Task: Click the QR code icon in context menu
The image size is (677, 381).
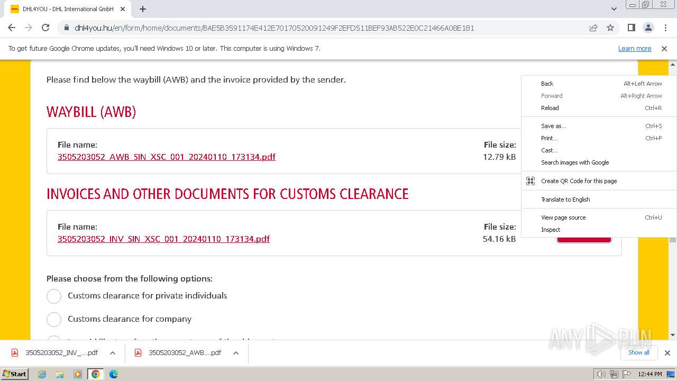Action: click(530, 181)
